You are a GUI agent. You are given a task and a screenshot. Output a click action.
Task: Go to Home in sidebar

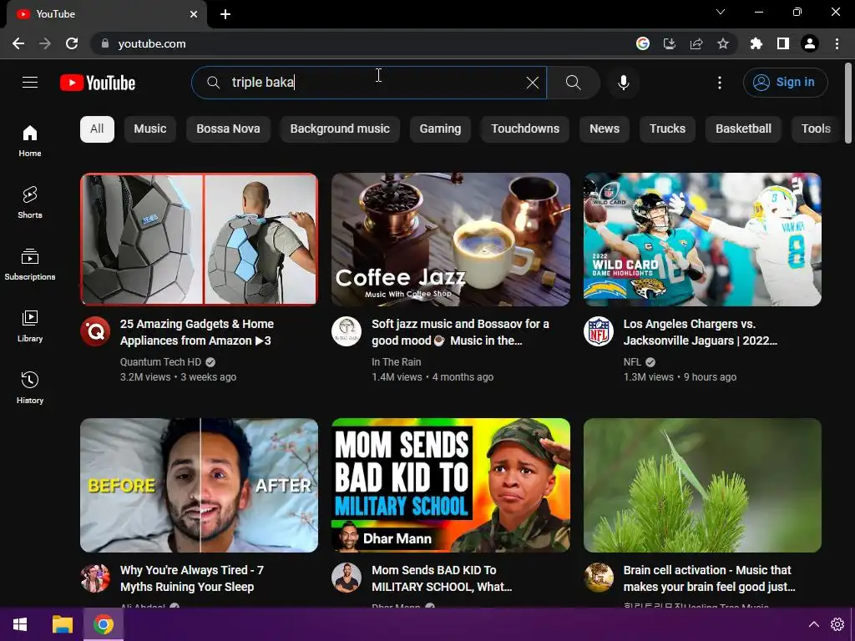(30, 141)
